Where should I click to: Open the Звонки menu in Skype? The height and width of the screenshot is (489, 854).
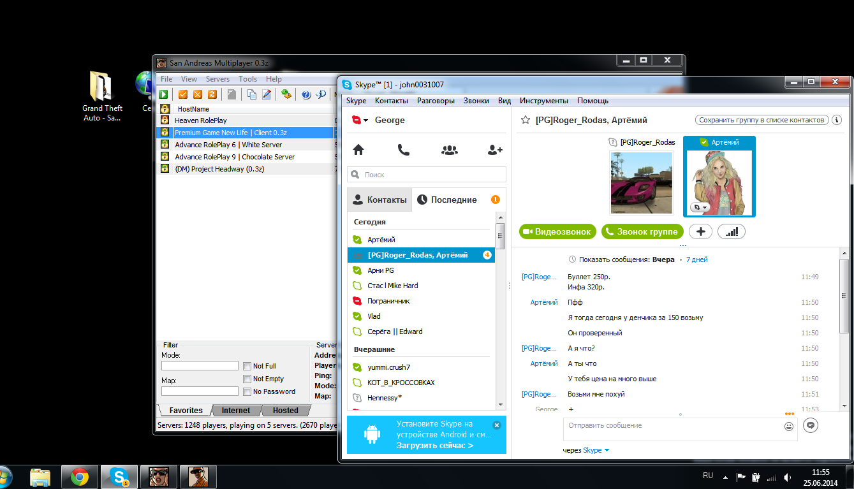tap(476, 101)
